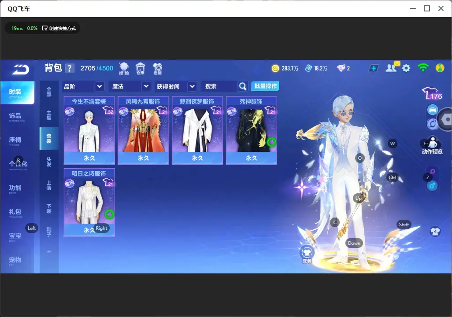Screen dimensions: 452x317
Task: Click the blue plus recharge button
Action: (x=374, y=68)
